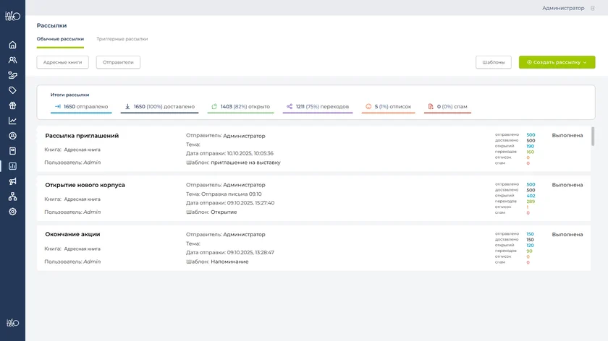Click the Рассылки page heading

[51, 25]
